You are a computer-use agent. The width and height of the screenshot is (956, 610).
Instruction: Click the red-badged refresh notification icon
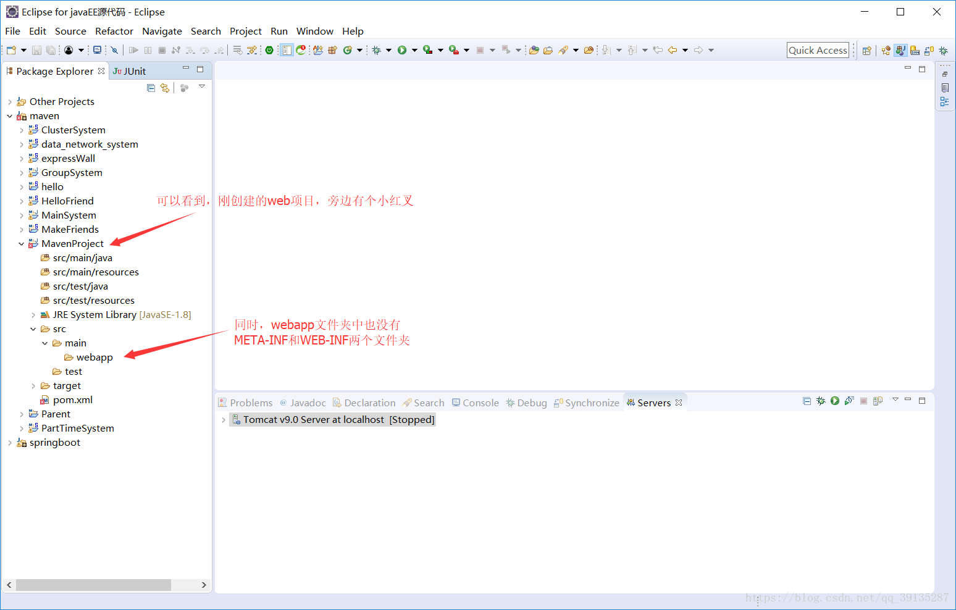click(301, 50)
